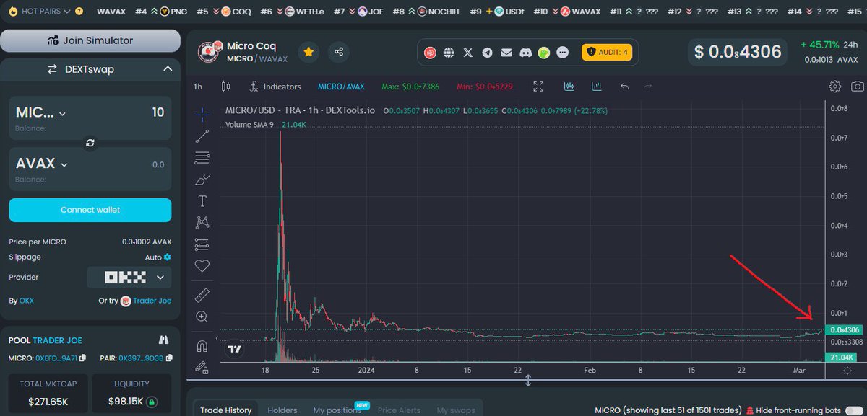This screenshot has height=416, width=867.
Task: Open the chart settings gear
Action: pos(836,86)
